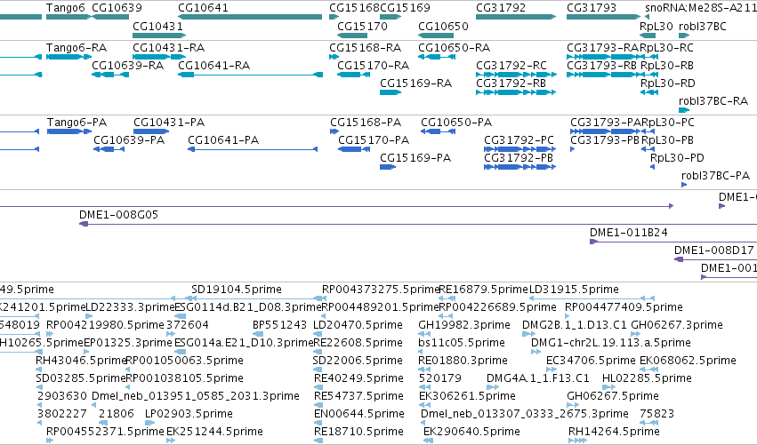
Task: Click the Tango6 gene label
Action: 66,8
